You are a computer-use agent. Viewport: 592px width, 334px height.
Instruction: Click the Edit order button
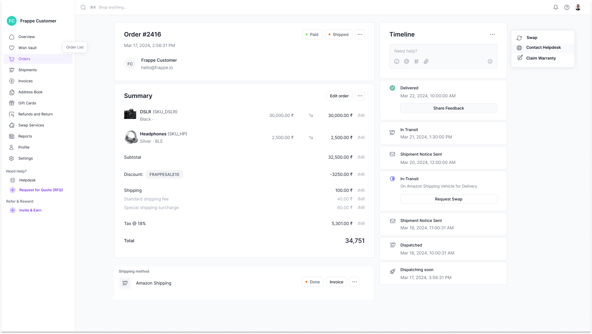coord(339,96)
